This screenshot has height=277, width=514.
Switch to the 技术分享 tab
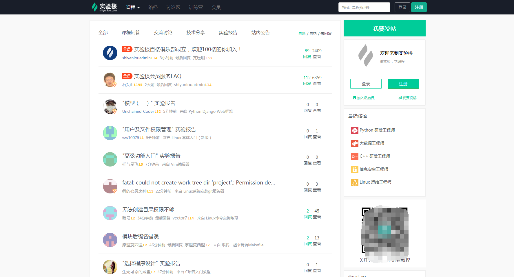[x=196, y=33]
